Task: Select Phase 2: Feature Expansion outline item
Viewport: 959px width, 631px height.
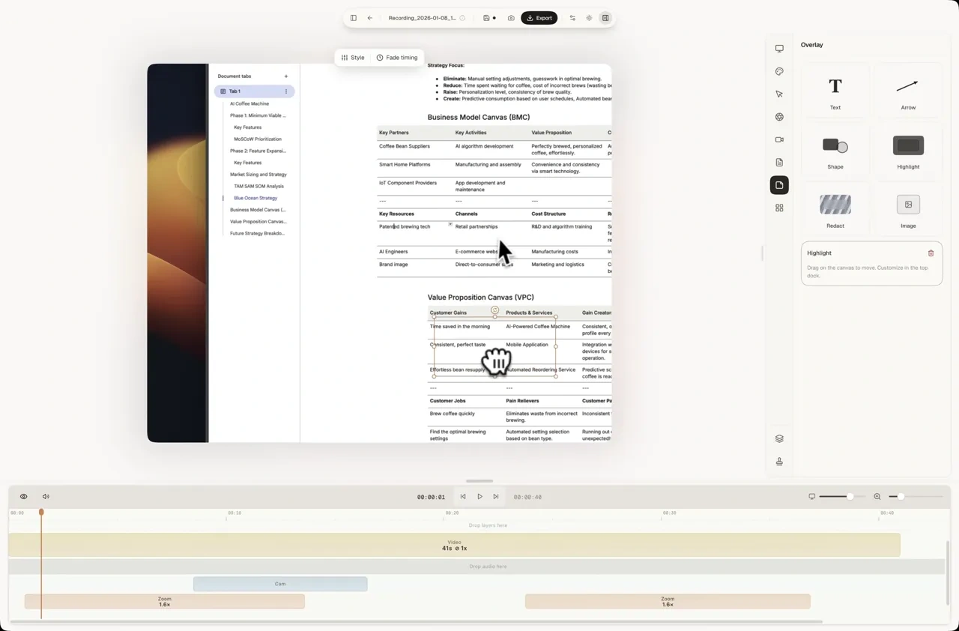Action: (x=258, y=151)
